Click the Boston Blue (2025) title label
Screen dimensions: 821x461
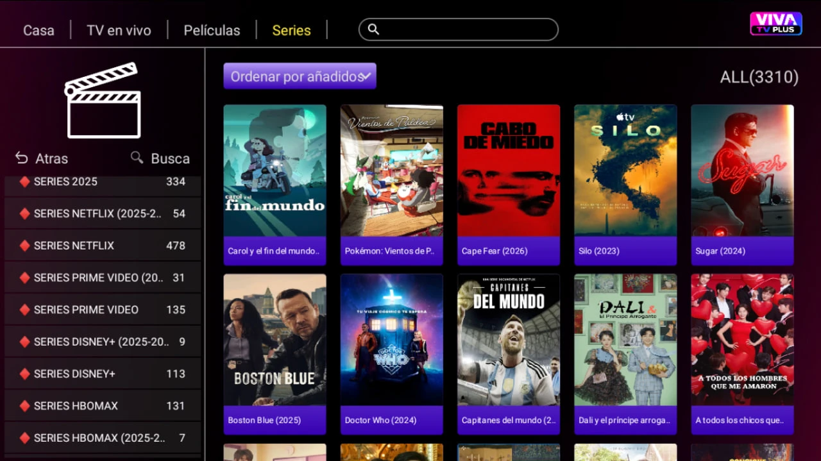click(264, 420)
